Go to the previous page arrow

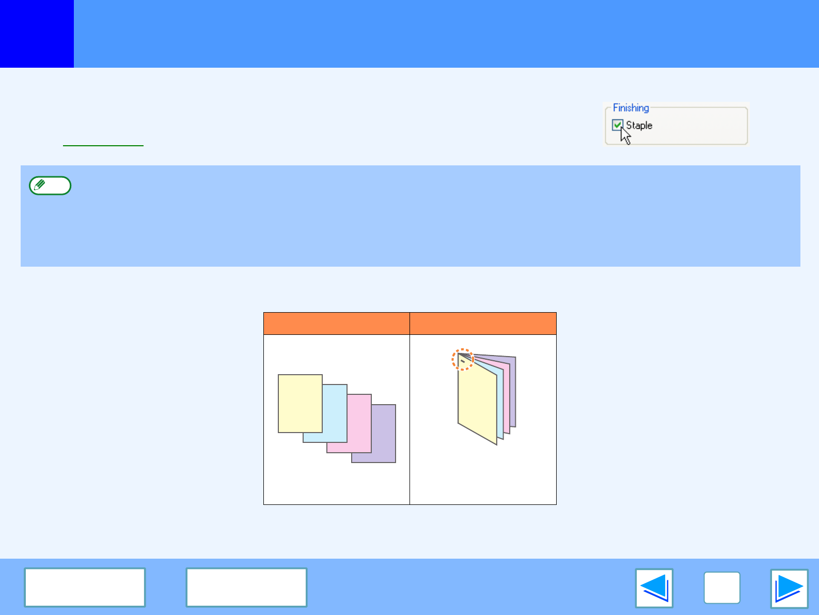click(654, 588)
